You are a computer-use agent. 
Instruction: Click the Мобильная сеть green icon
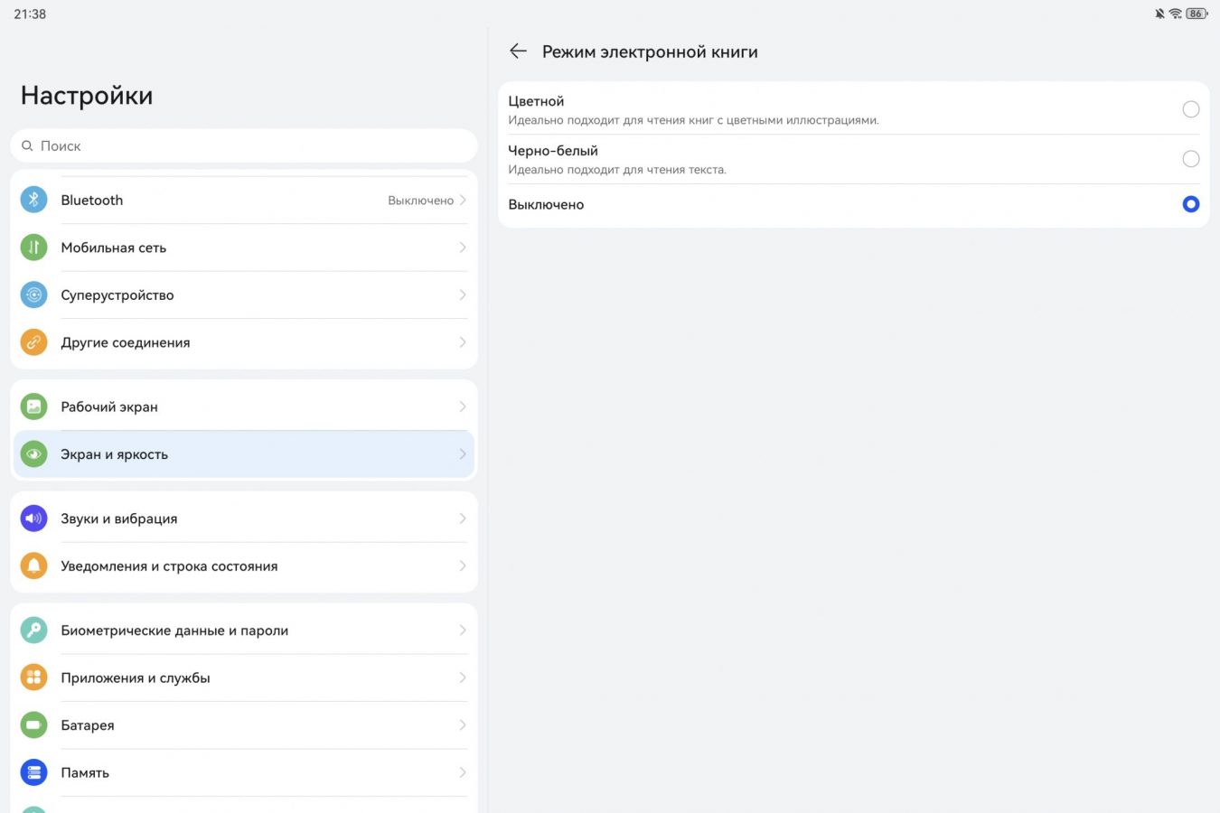click(33, 248)
